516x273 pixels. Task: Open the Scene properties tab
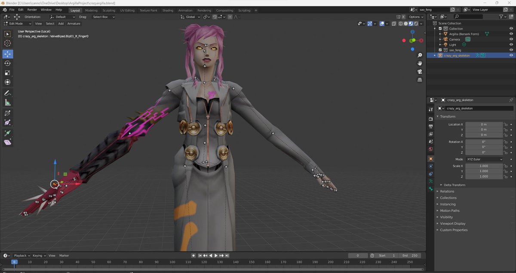(431, 142)
